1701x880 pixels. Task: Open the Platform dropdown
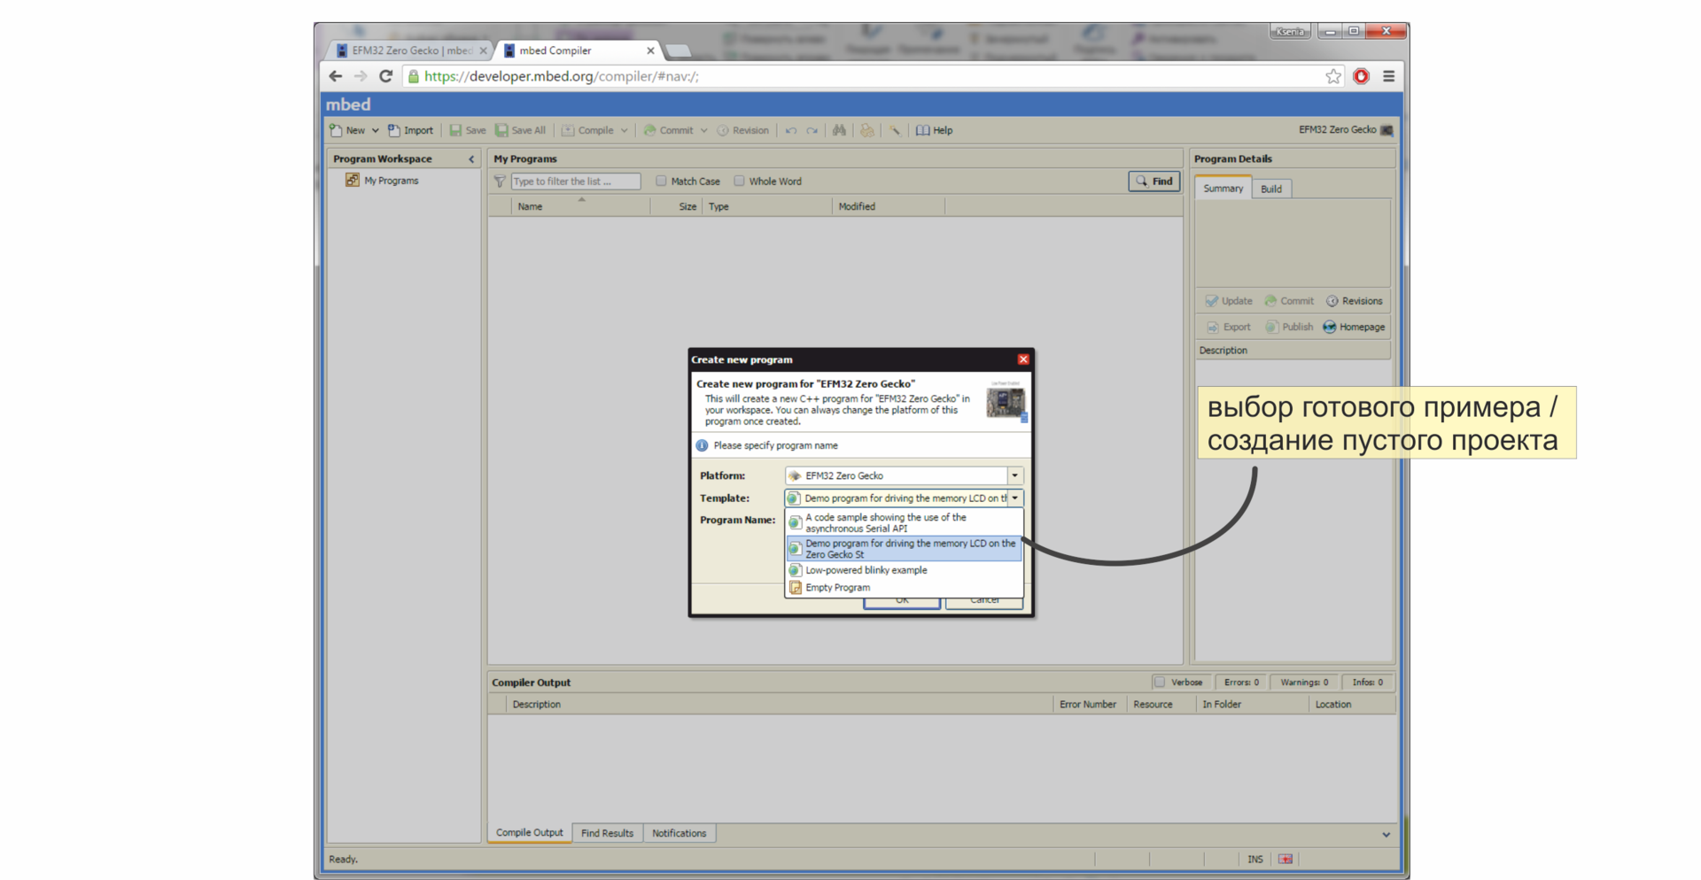tap(1015, 475)
